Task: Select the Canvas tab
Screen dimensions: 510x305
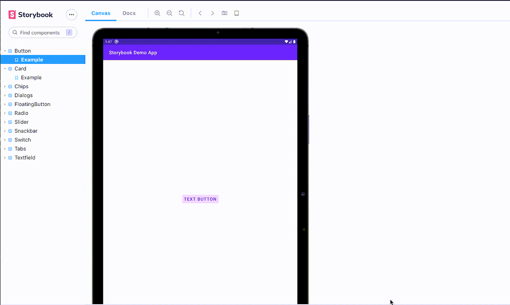Action: point(100,13)
